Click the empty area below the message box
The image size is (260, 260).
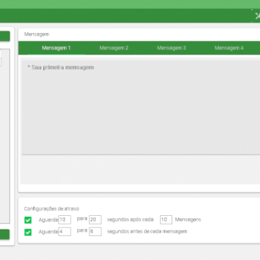point(141,170)
